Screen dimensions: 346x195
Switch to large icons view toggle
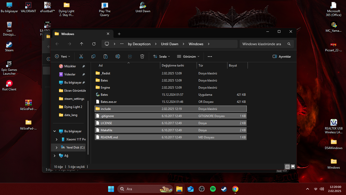pos(293,167)
